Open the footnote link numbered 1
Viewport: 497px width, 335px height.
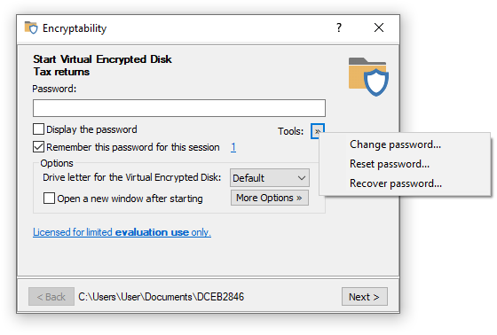click(233, 147)
